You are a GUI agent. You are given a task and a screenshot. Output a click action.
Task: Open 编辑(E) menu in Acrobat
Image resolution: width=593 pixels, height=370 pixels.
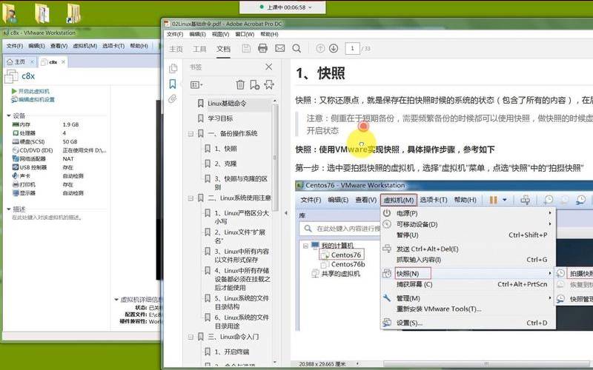coord(197,34)
